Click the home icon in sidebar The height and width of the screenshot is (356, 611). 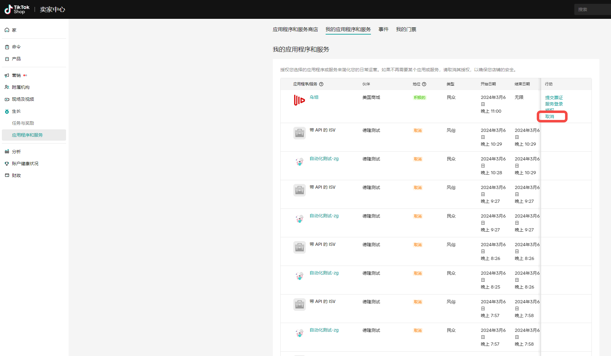tap(7, 30)
